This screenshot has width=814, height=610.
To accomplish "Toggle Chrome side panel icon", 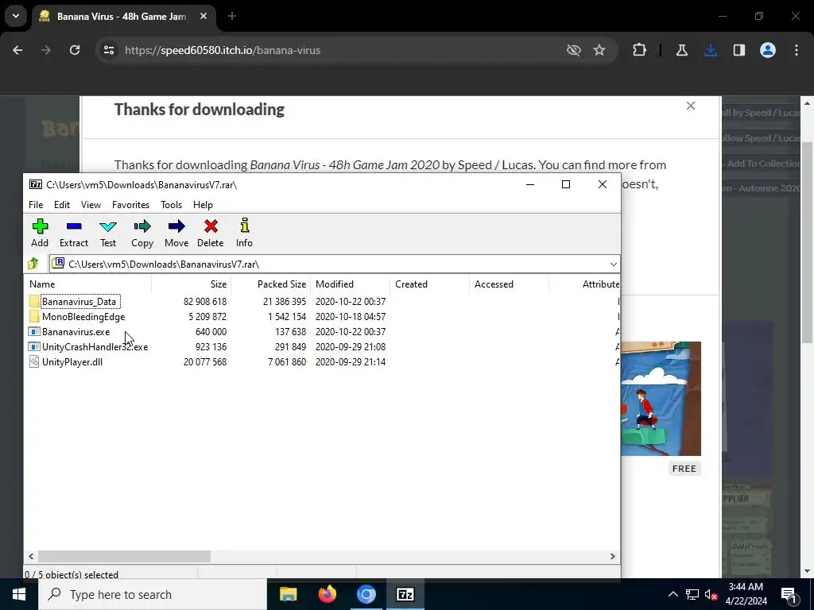I will tap(739, 50).
